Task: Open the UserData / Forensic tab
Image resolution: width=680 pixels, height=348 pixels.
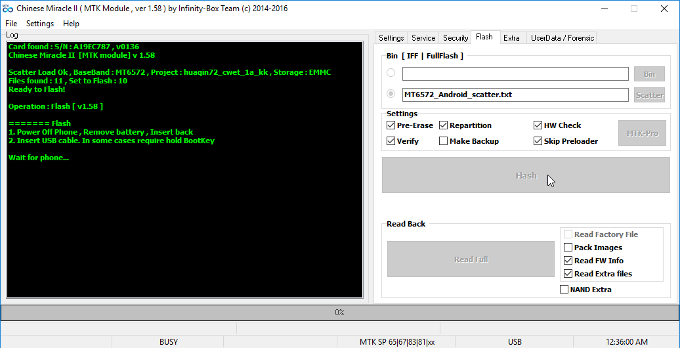Action: (x=563, y=37)
